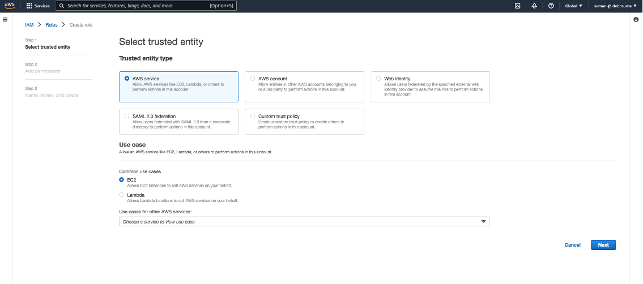Select the Web identity radio button

pyautogui.click(x=378, y=78)
